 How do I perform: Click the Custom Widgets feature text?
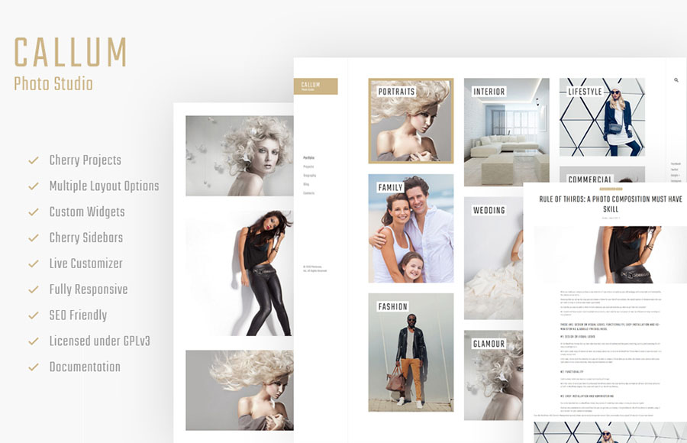point(87,212)
